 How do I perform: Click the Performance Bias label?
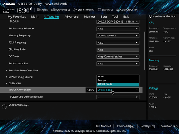[19, 63]
